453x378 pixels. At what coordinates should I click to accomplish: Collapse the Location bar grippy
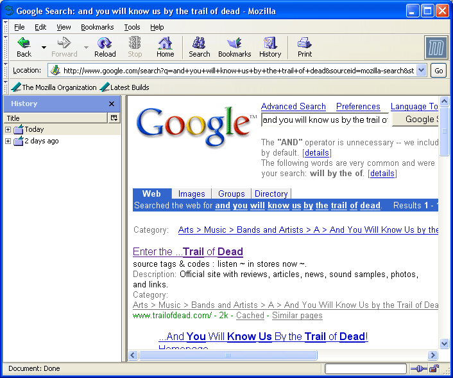[x=6, y=70]
